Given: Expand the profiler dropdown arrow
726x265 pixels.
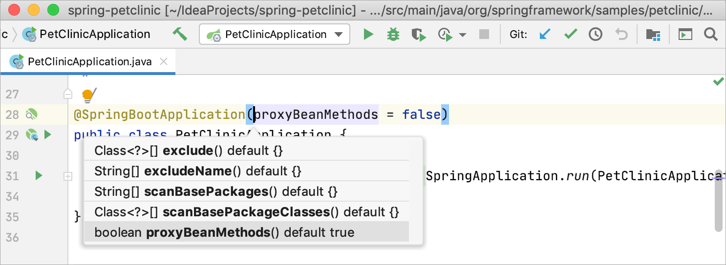Looking at the screenshot, I should (463, 35).
